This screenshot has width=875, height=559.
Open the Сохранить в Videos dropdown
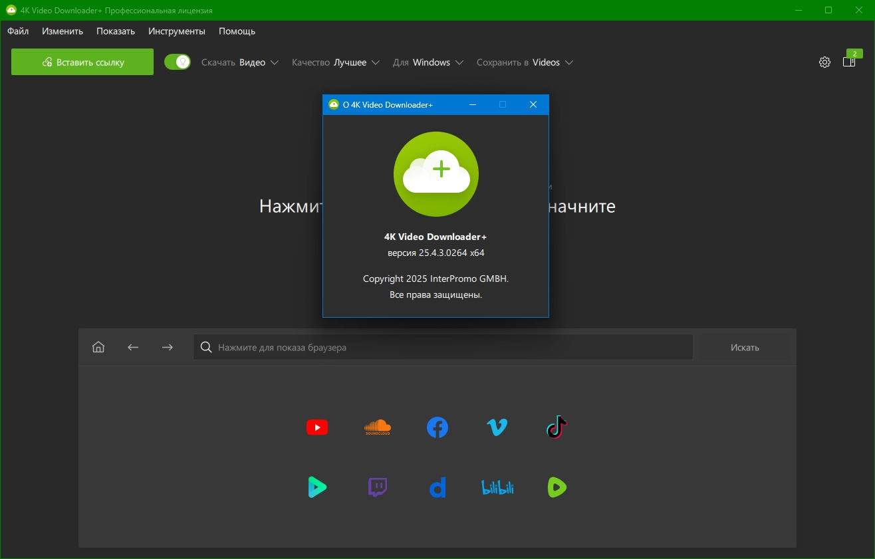tap(524, 62)
